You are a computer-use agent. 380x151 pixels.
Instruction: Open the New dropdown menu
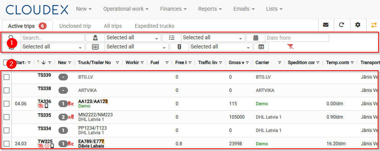pyautogui.click(x=84, y=9)
